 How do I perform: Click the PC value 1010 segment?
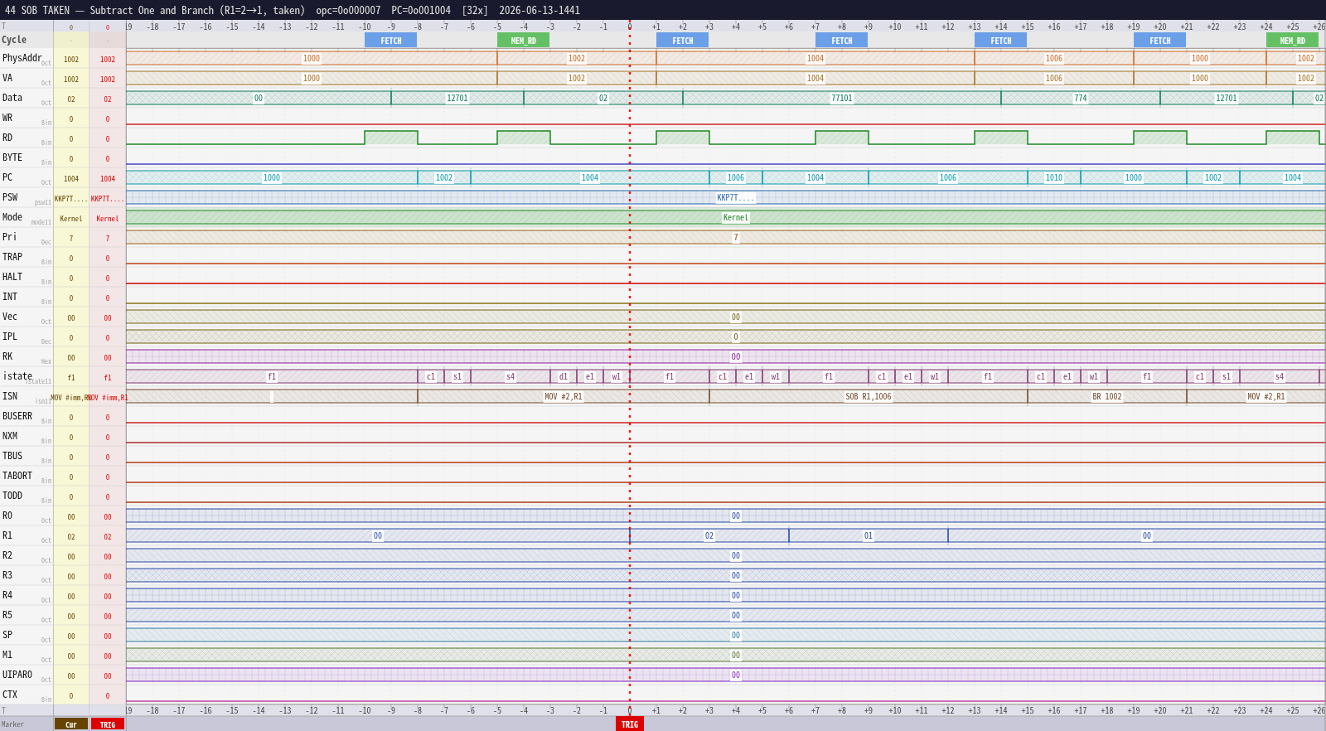click(x=1054, y=178)
